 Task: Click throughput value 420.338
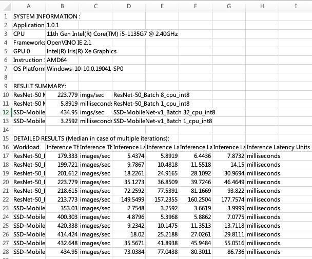pos(62,226)
